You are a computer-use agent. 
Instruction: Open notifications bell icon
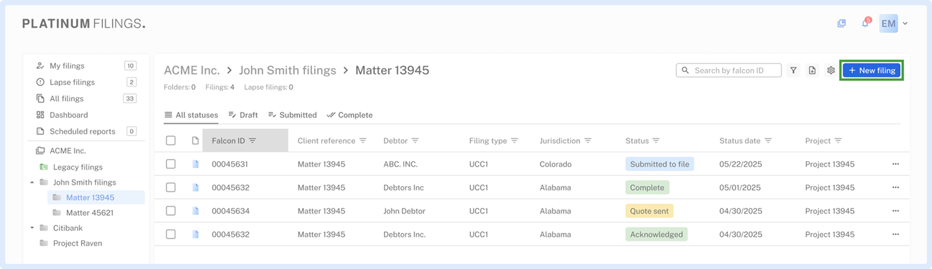(865, 23)
